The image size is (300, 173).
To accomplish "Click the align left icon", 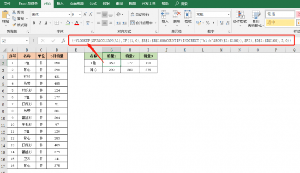I will pos(98,23).
